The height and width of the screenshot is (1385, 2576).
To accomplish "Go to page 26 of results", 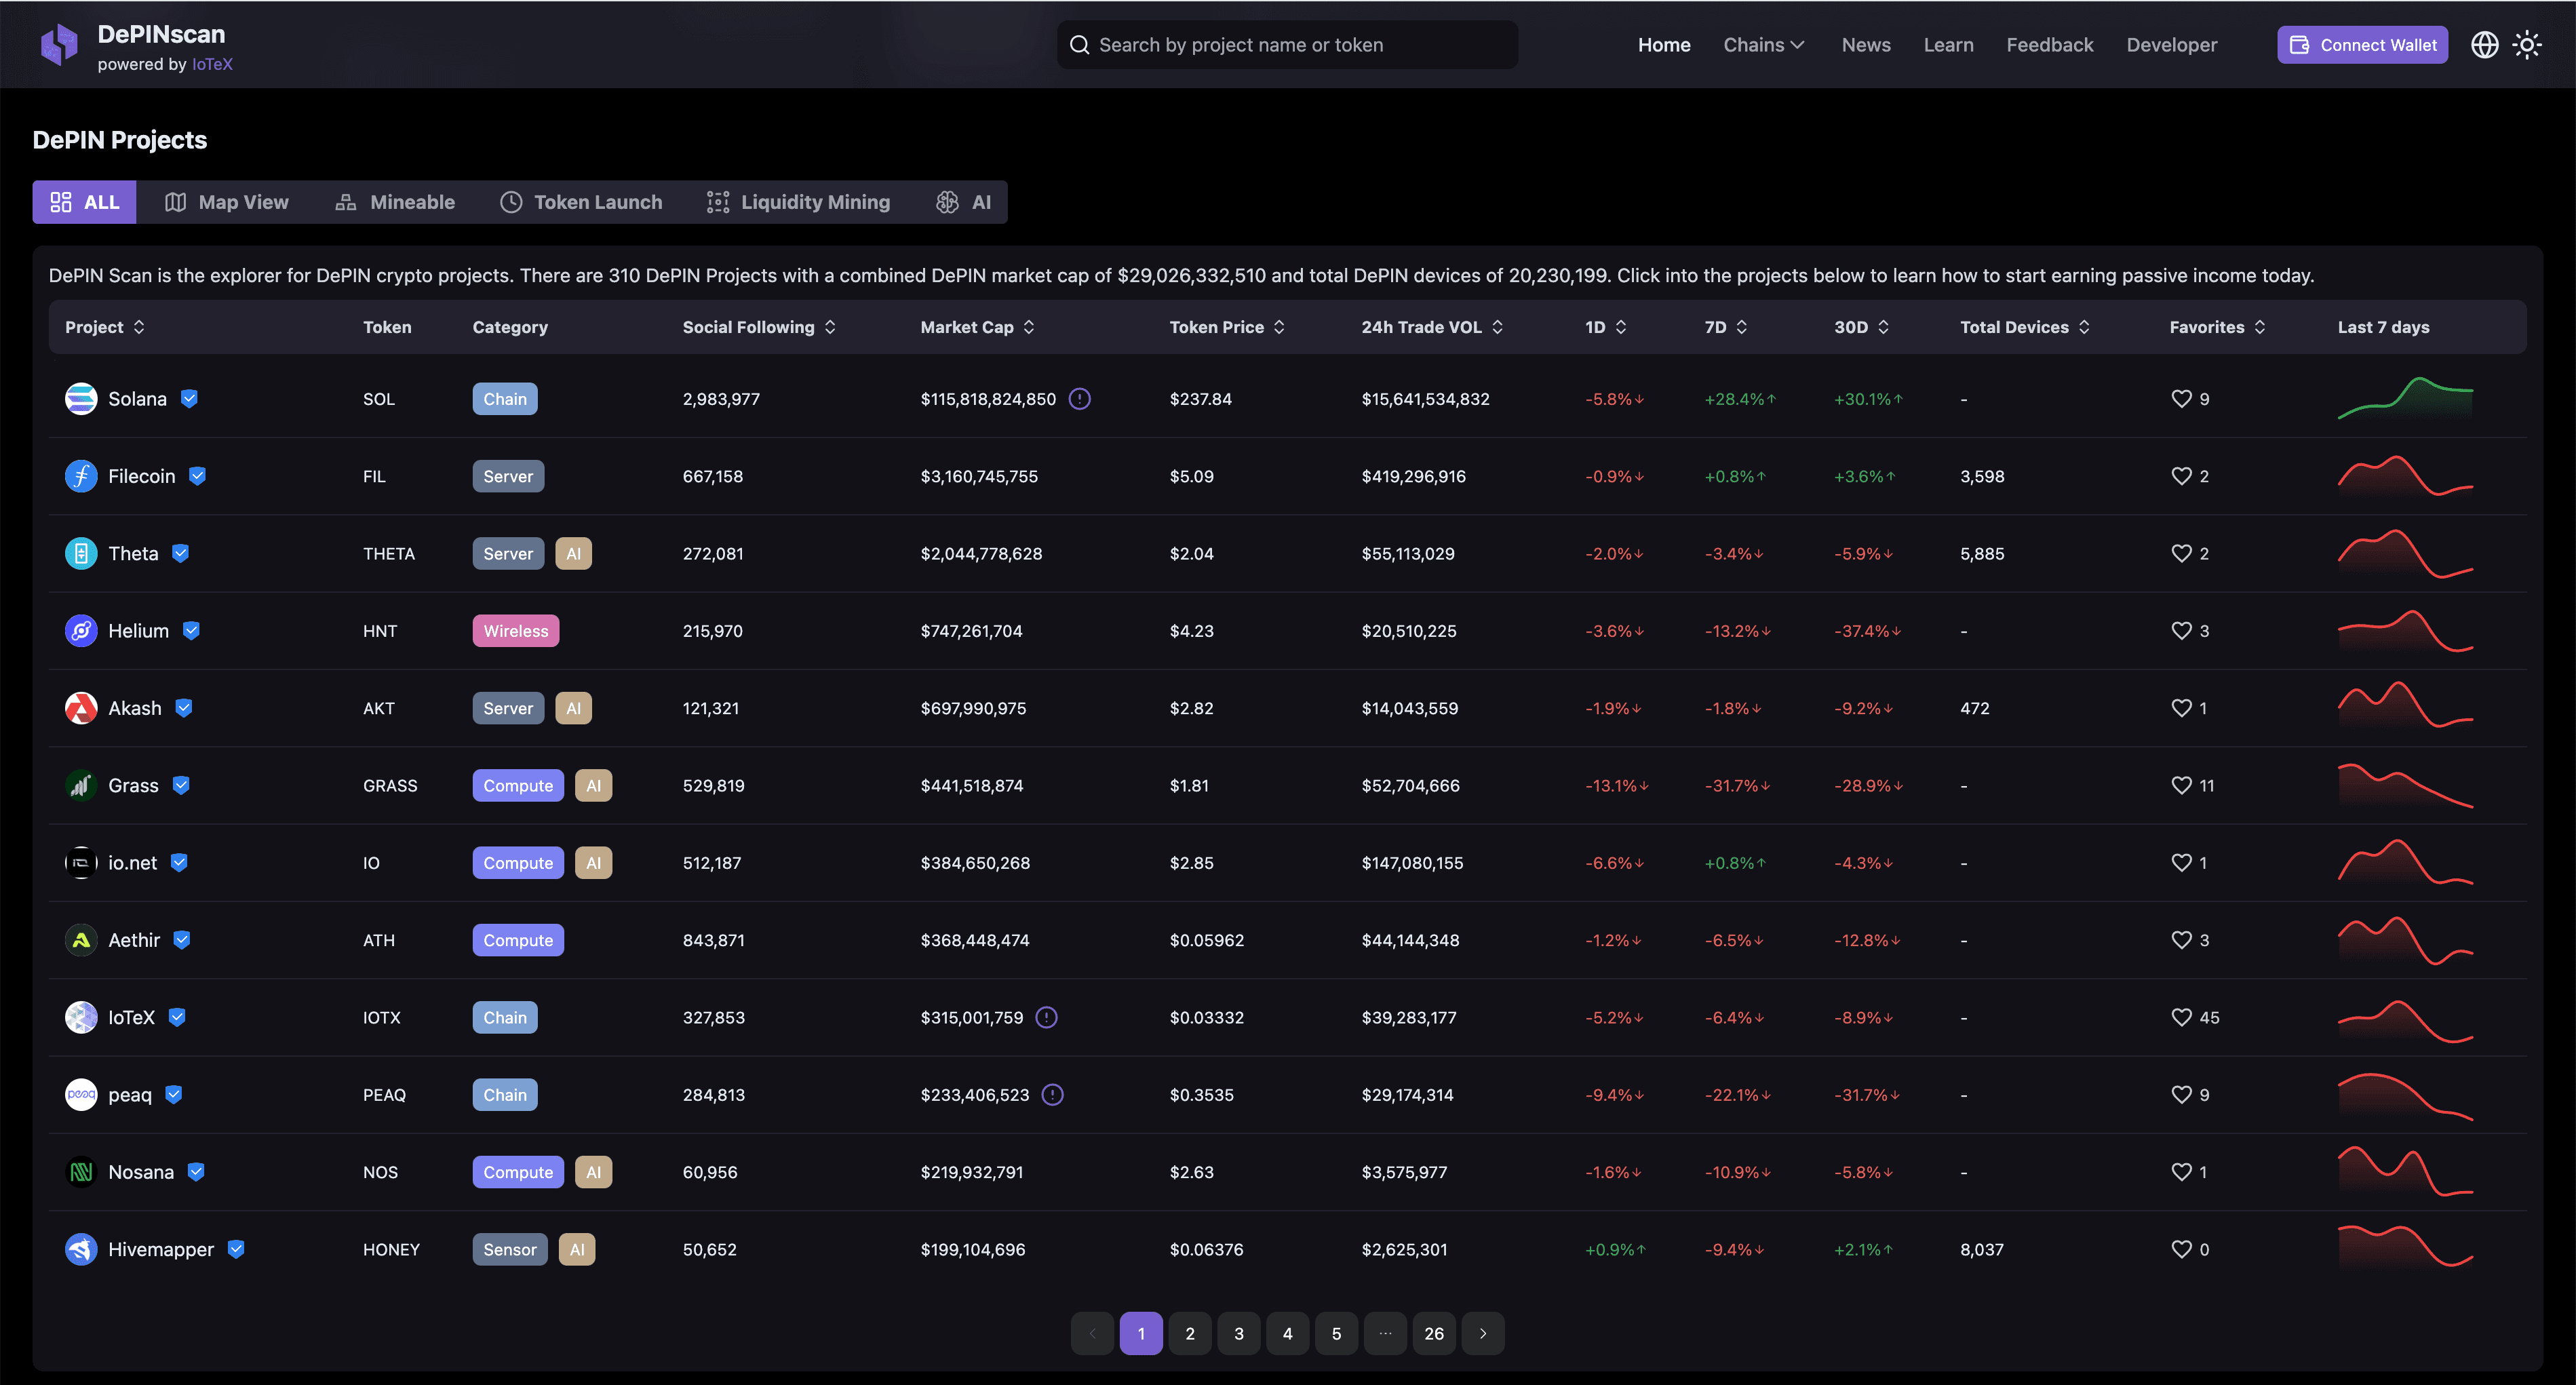I will point(1433,1333).
